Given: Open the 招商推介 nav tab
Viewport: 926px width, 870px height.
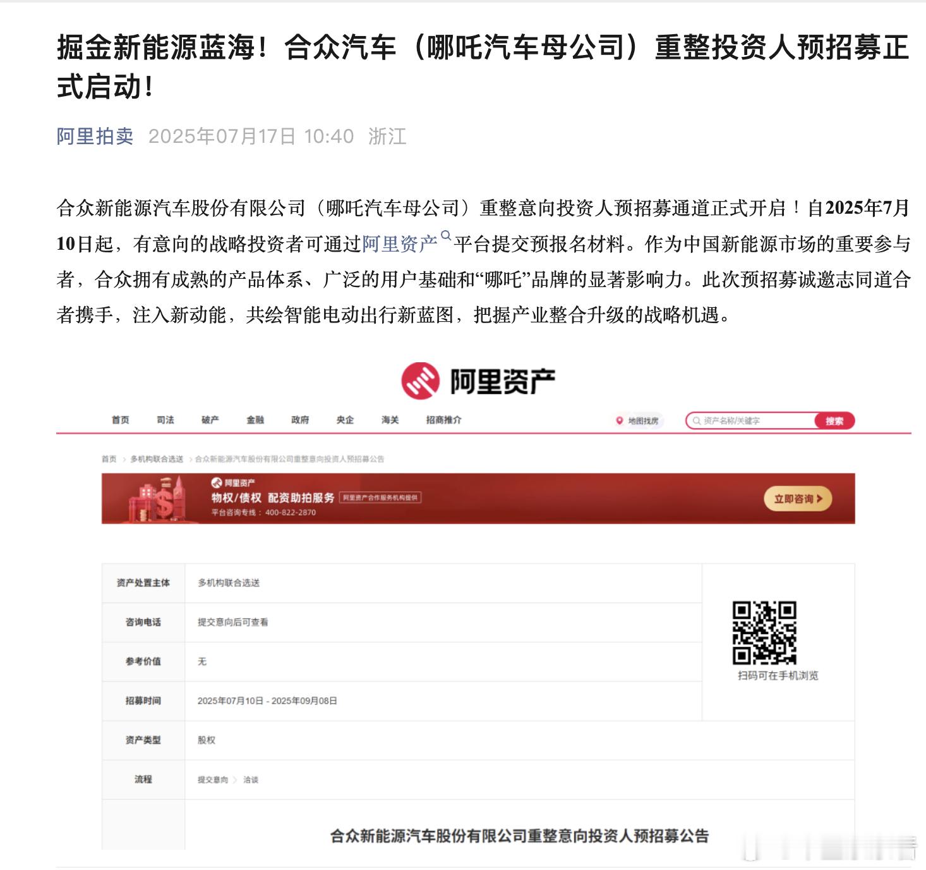Looking at the screenshot, I should click(443, 420).
